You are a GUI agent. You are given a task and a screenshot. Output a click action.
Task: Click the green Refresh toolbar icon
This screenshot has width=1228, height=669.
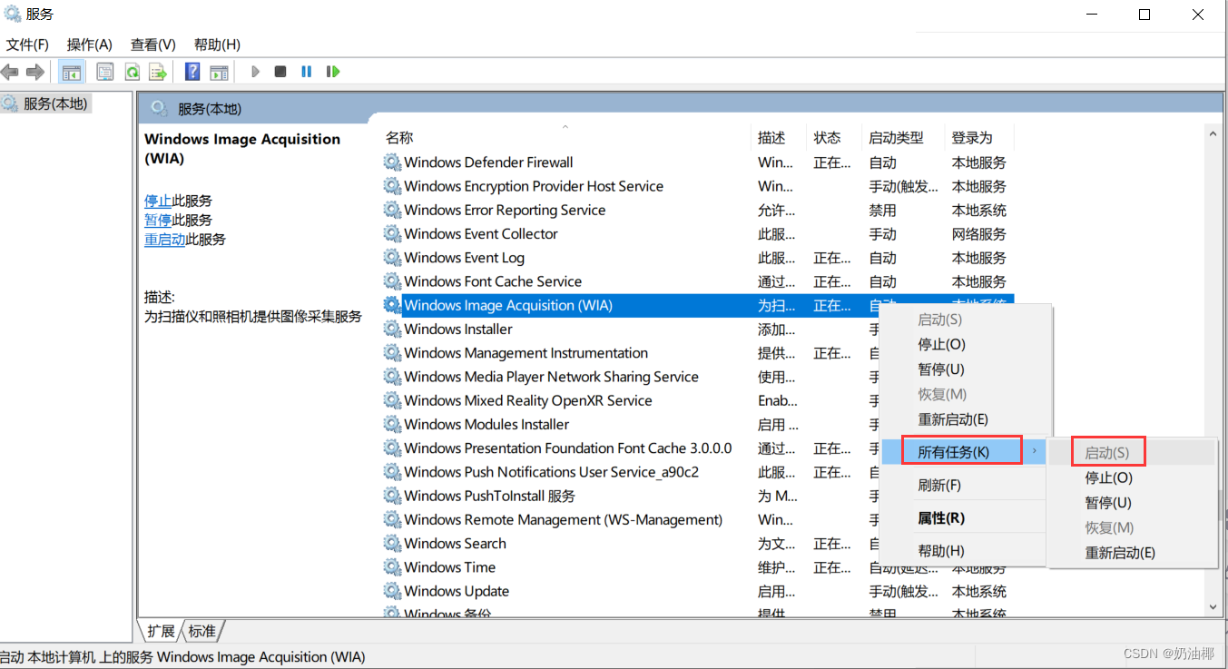[x=132, y=72]
